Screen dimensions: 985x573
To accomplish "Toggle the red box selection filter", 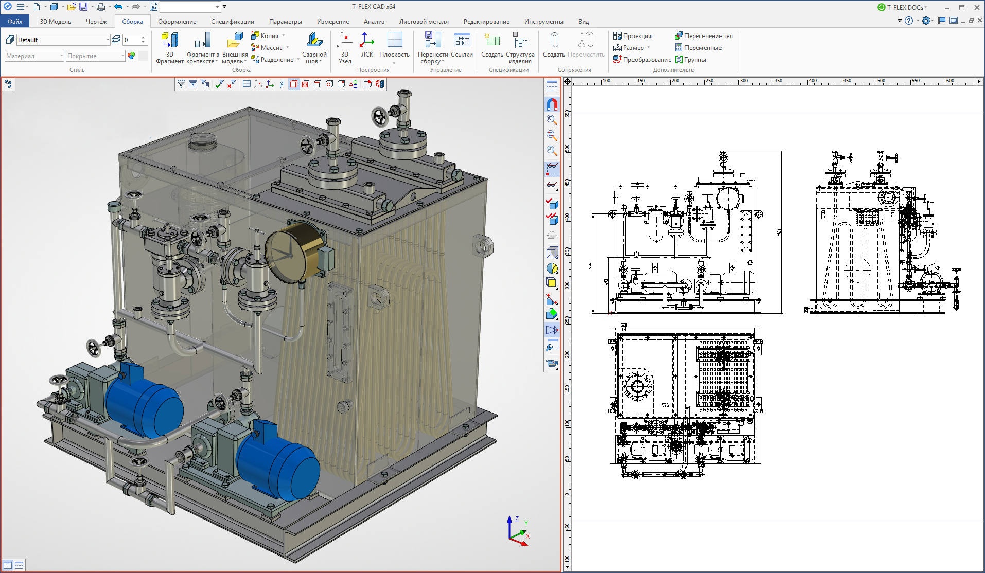I will pyautogui.click(x=293, y=84).
